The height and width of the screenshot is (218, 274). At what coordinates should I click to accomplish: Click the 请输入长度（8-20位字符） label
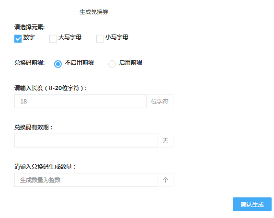tap(50, 88)
